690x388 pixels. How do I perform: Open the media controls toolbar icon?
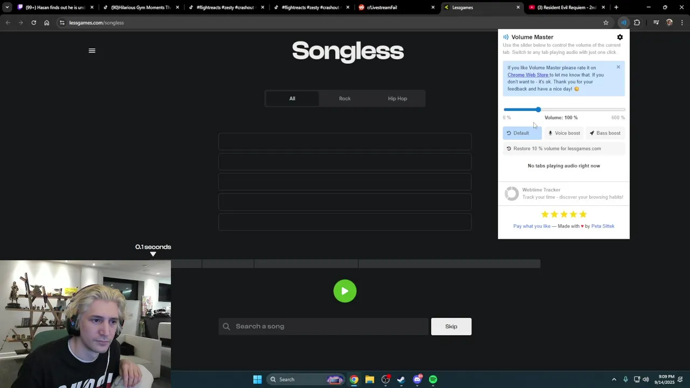[656, 23]
